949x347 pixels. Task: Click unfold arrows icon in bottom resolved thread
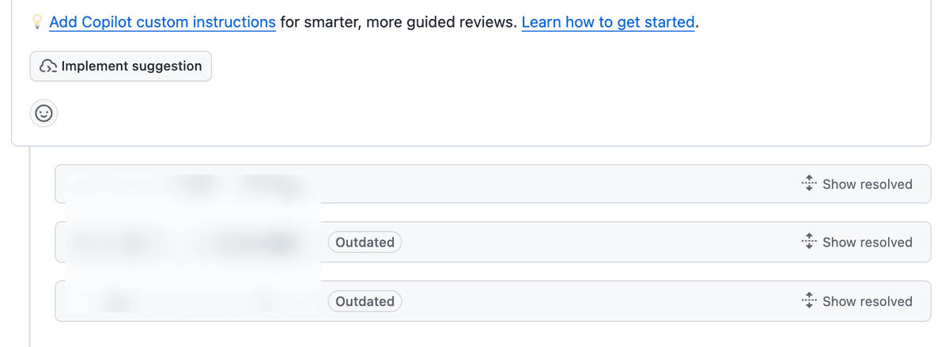point(807,301)
